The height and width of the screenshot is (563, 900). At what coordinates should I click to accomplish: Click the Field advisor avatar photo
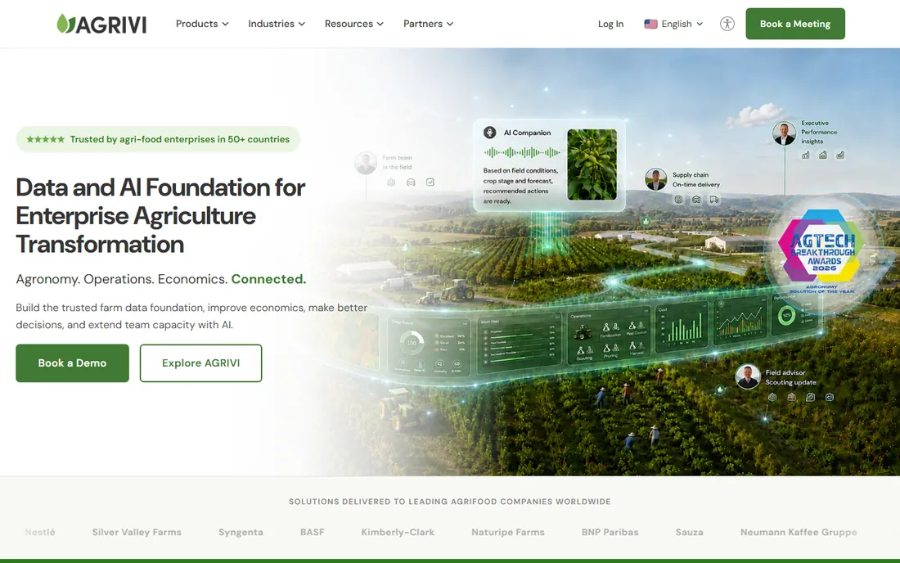(748, 376)
